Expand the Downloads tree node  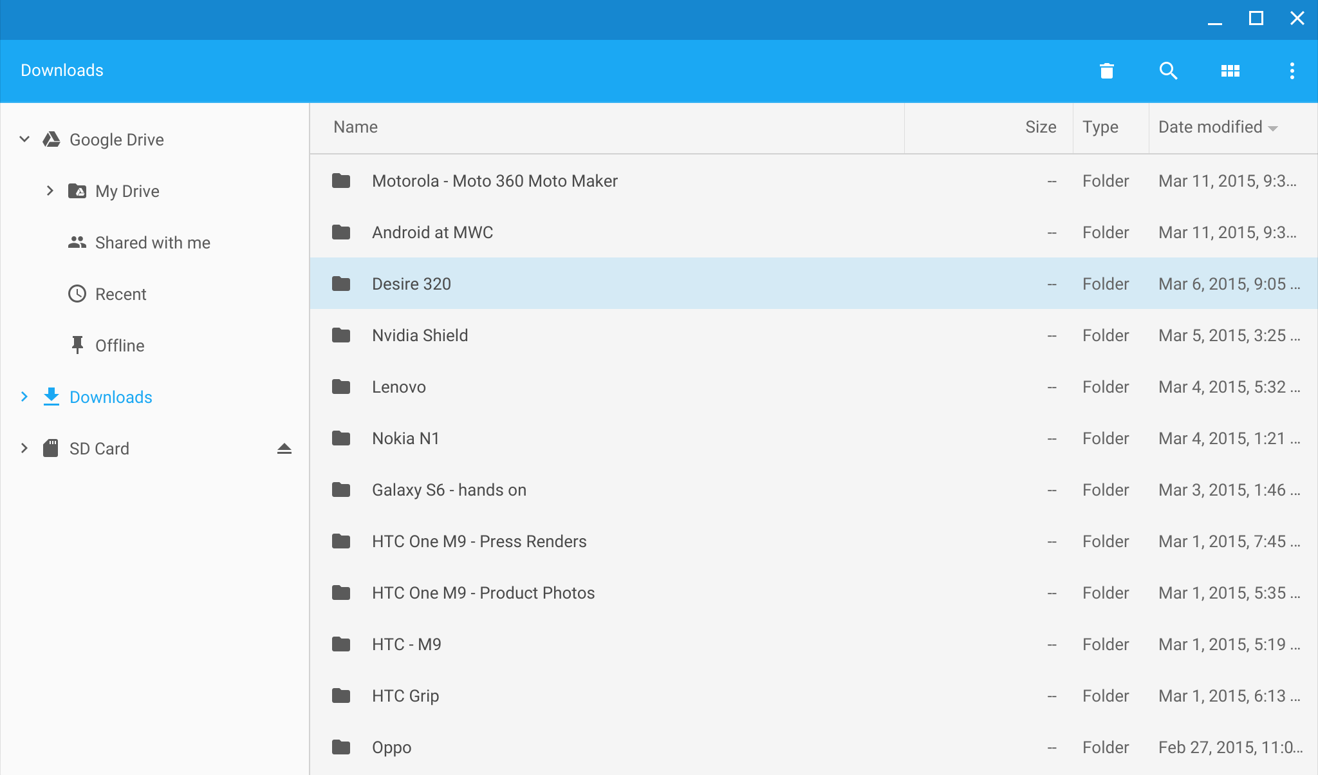[24, 397]
